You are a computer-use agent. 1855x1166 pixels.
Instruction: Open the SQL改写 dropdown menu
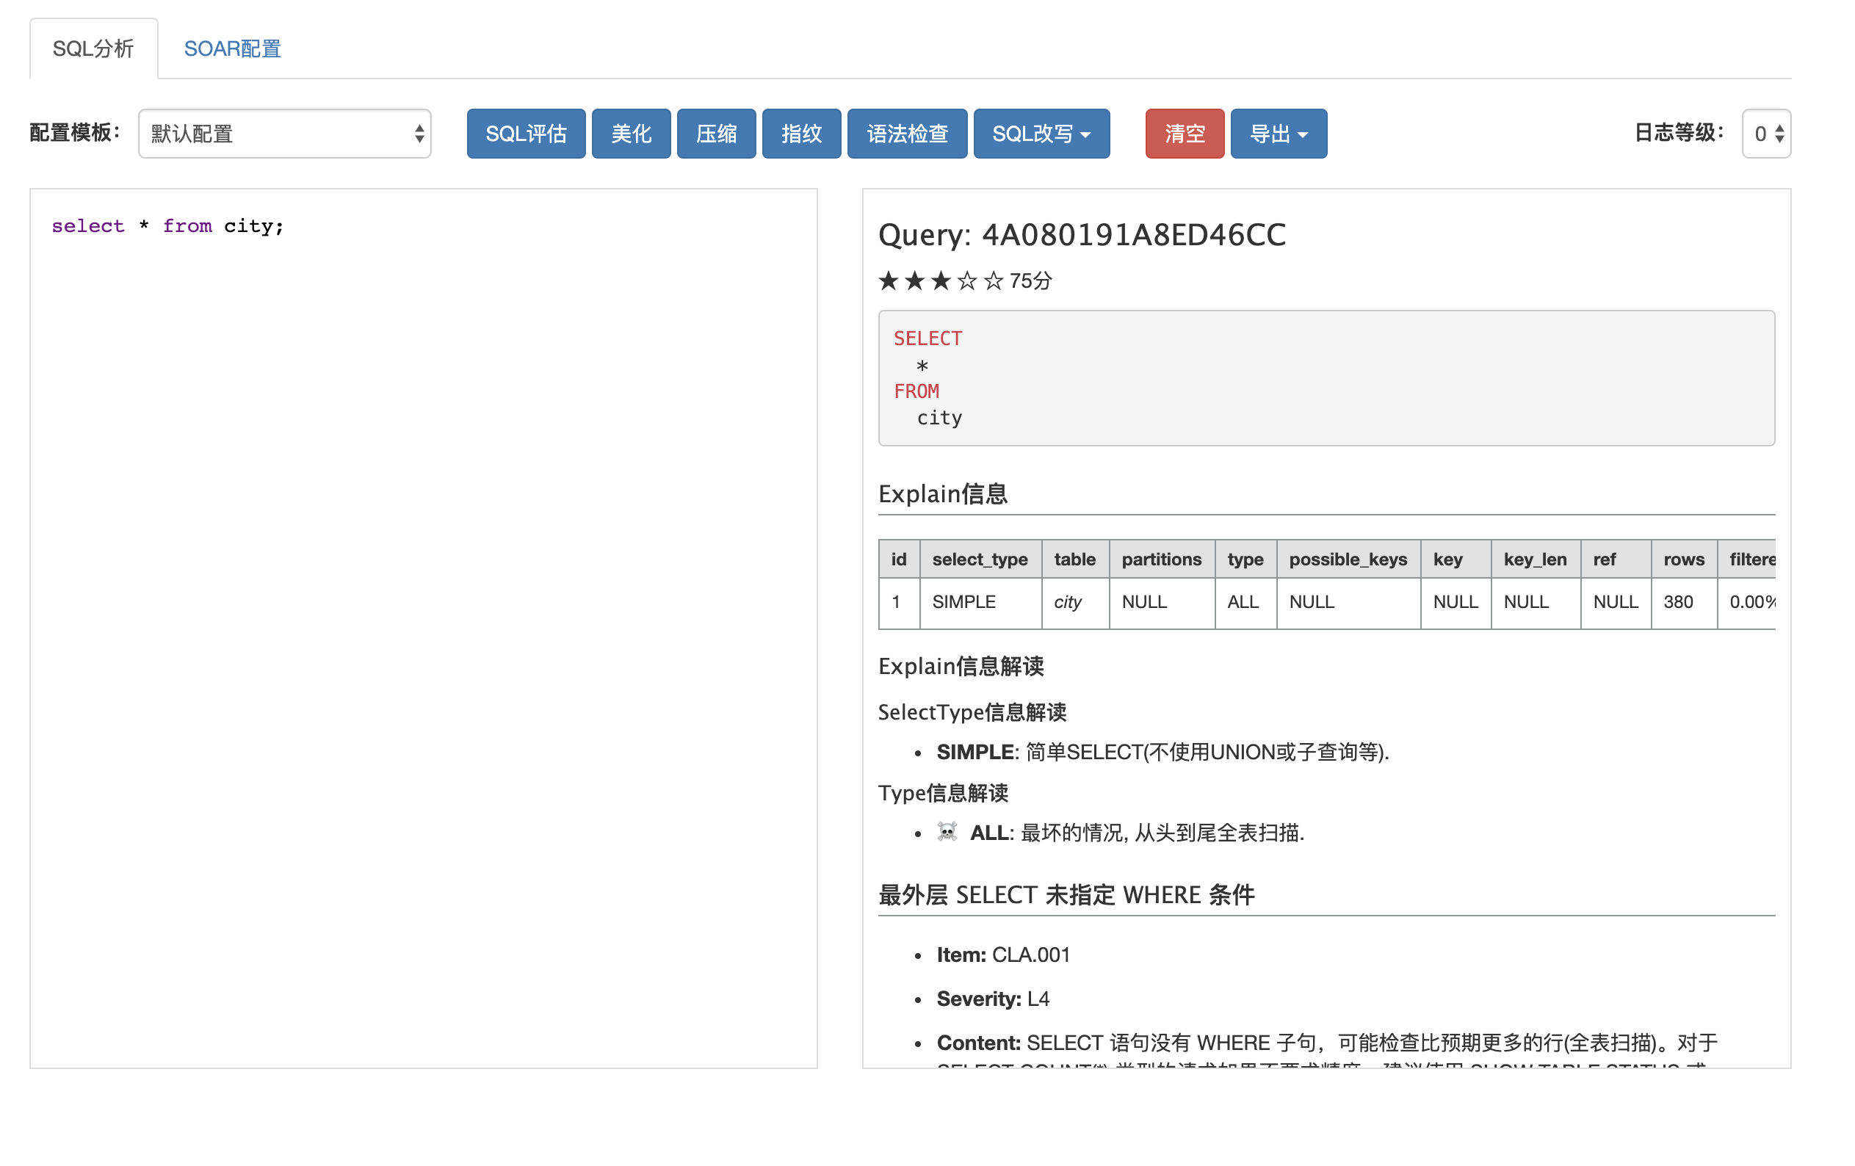tap(1040, 134)
